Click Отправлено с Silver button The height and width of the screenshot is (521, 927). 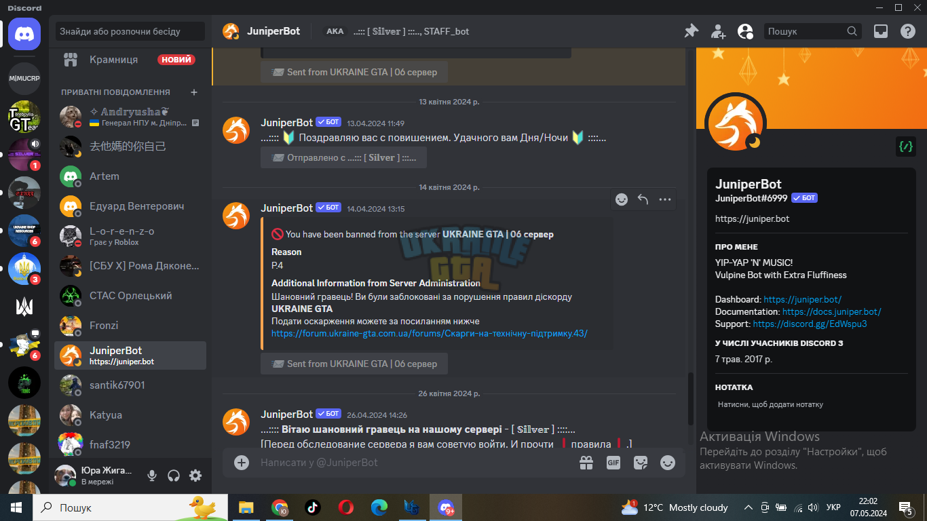coord(343,157)
